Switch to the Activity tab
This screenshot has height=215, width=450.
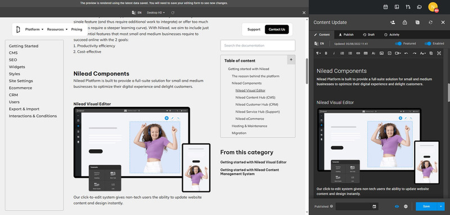[x=391, y=35]
